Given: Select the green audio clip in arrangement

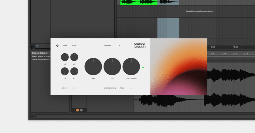Looking at the screenshot, I should click(139, 3).
